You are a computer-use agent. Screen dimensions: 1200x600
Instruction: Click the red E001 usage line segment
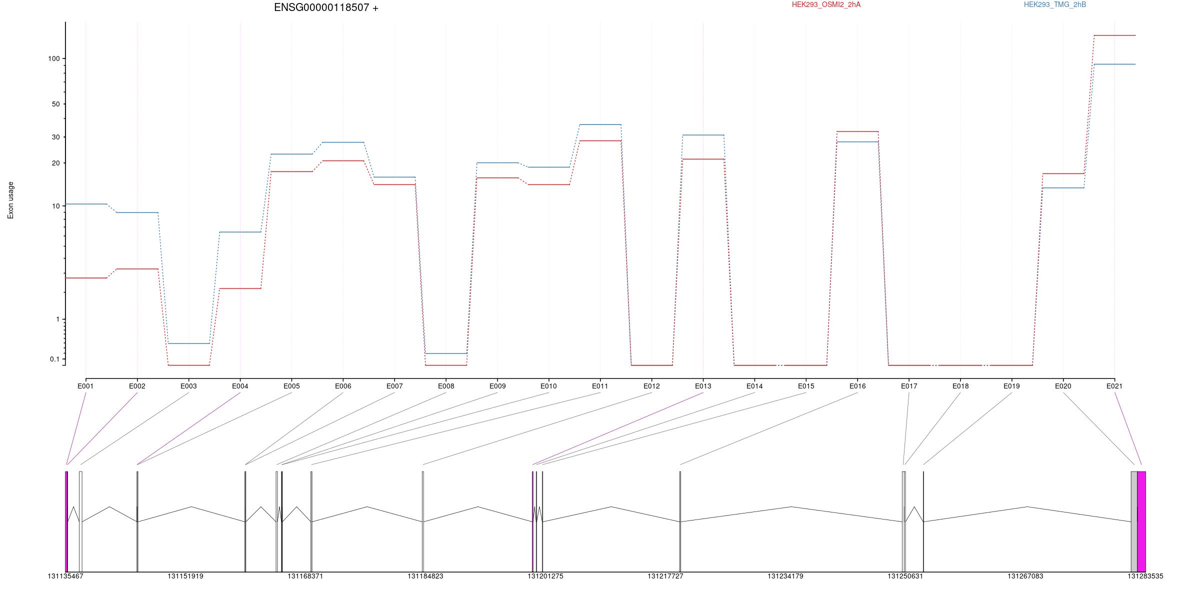point(86,278)
